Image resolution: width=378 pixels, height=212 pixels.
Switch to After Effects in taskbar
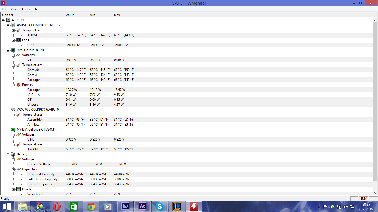click(143, 206)
